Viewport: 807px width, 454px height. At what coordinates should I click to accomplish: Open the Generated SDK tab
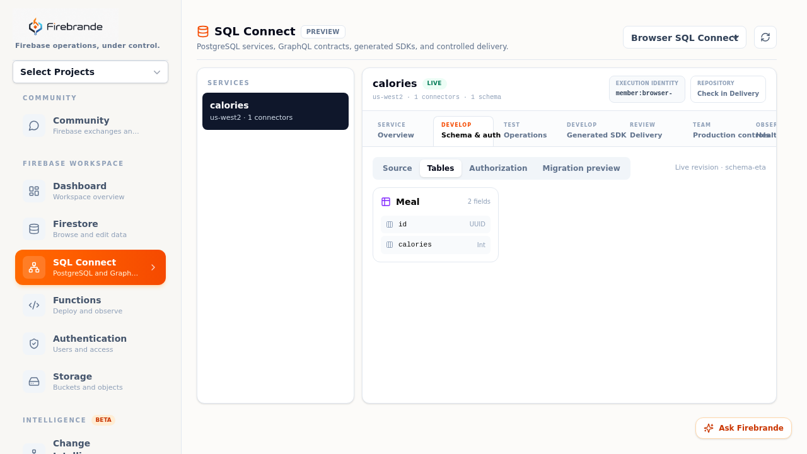click(589, 131)
